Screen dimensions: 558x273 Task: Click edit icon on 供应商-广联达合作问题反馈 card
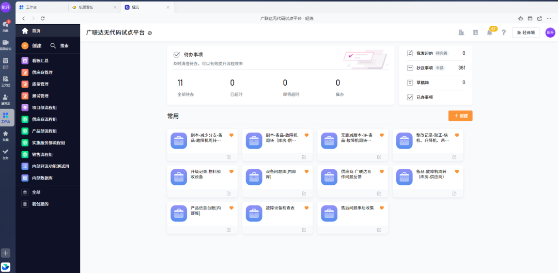[x=379, y=194]
